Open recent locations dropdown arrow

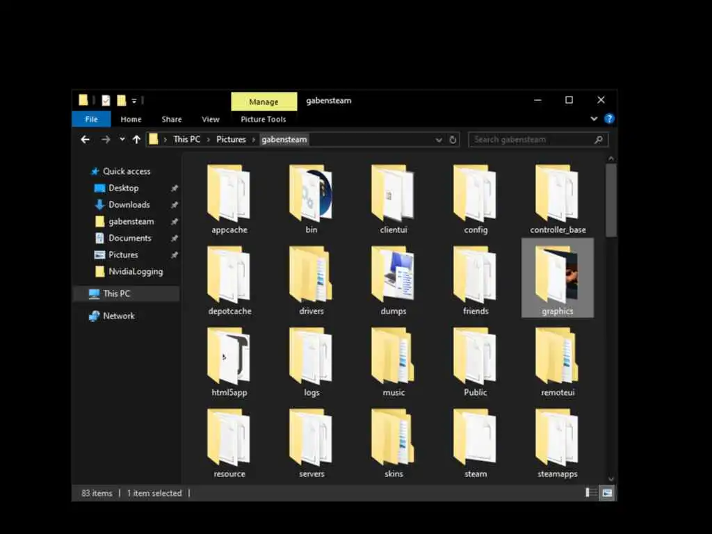122,139
